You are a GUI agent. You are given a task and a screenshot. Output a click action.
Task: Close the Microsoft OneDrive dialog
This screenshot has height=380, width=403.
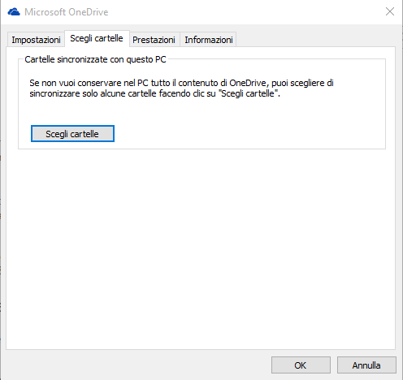(390, 11)
